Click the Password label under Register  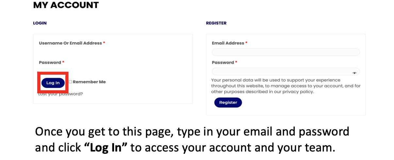(223, 62)
